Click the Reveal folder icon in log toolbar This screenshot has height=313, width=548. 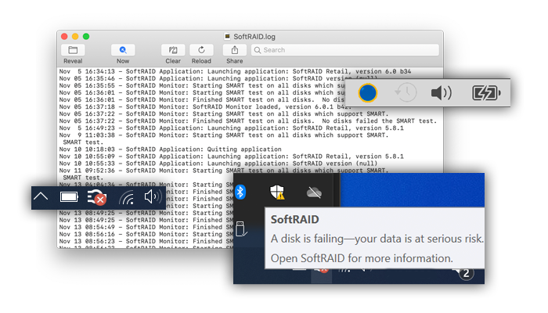tap(73, 50)
